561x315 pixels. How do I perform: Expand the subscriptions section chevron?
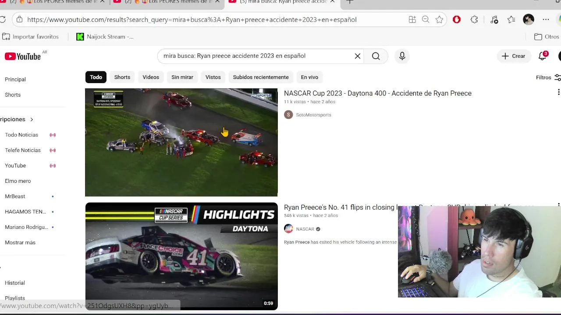click(x=32, y=119)
